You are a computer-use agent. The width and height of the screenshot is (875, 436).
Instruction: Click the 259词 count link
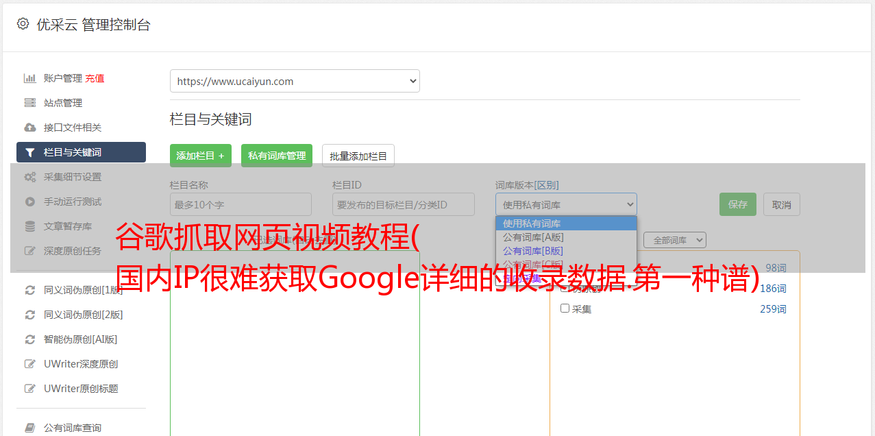click(x=773, y=309)
